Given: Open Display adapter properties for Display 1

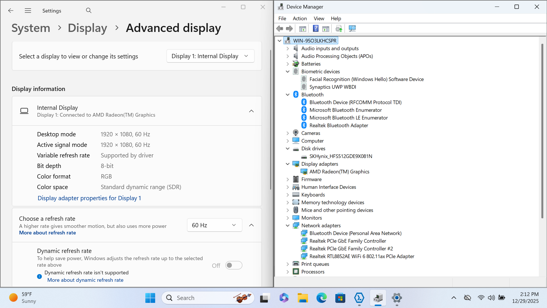Looking at the screenshot, I should point(89,198).
